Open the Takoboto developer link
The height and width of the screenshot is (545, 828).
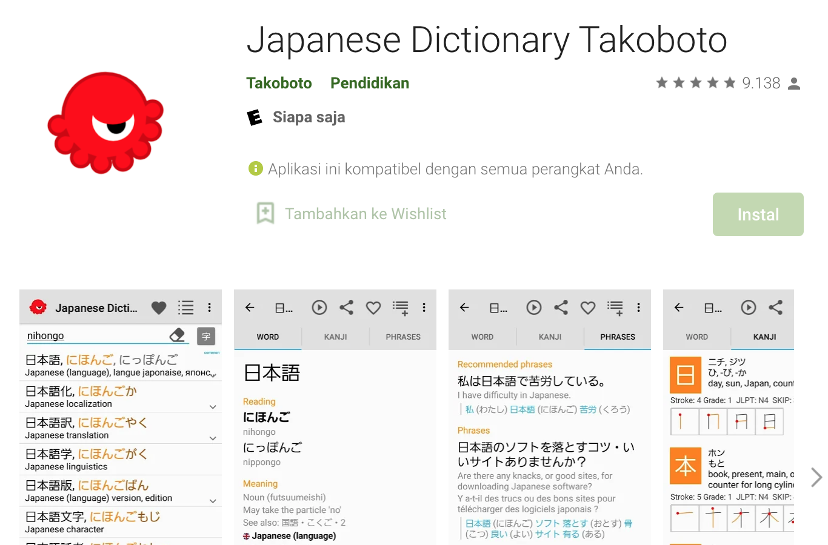(x=279, y=83)
